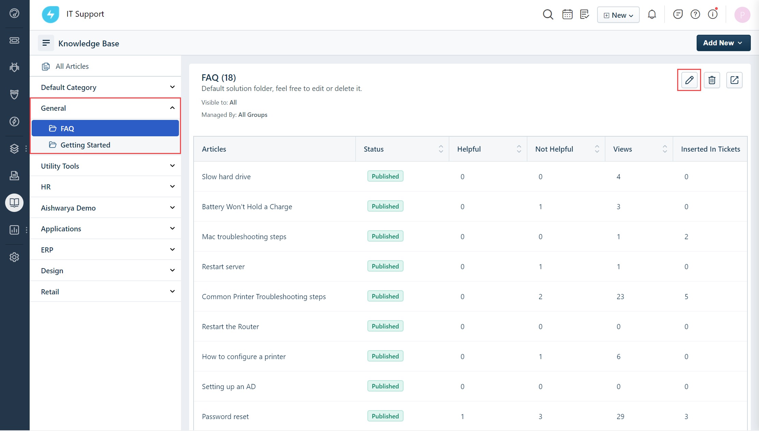Collapse the General category
The width and height of the screenshot is (759, 431).
click(172, 108)
